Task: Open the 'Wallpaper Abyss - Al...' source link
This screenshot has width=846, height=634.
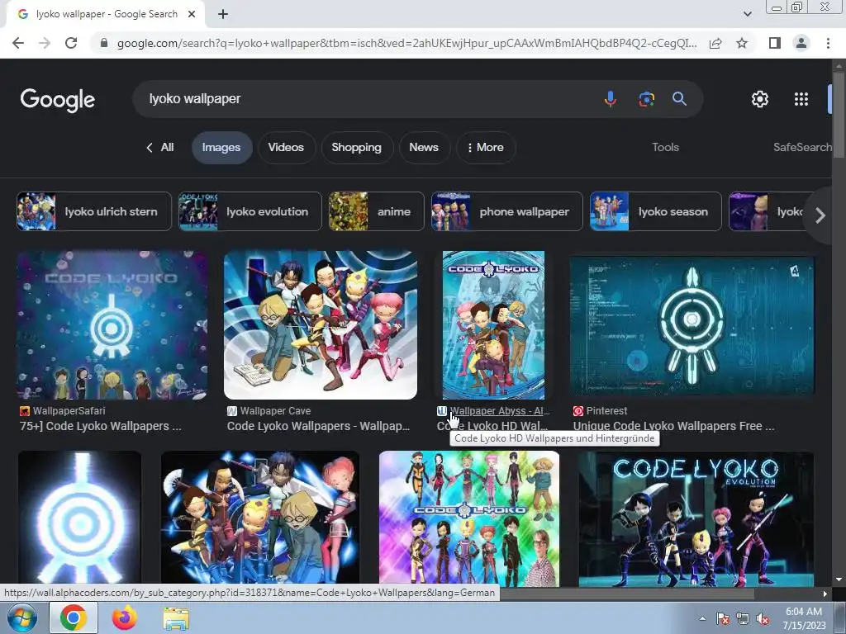Action: point(500,411)
